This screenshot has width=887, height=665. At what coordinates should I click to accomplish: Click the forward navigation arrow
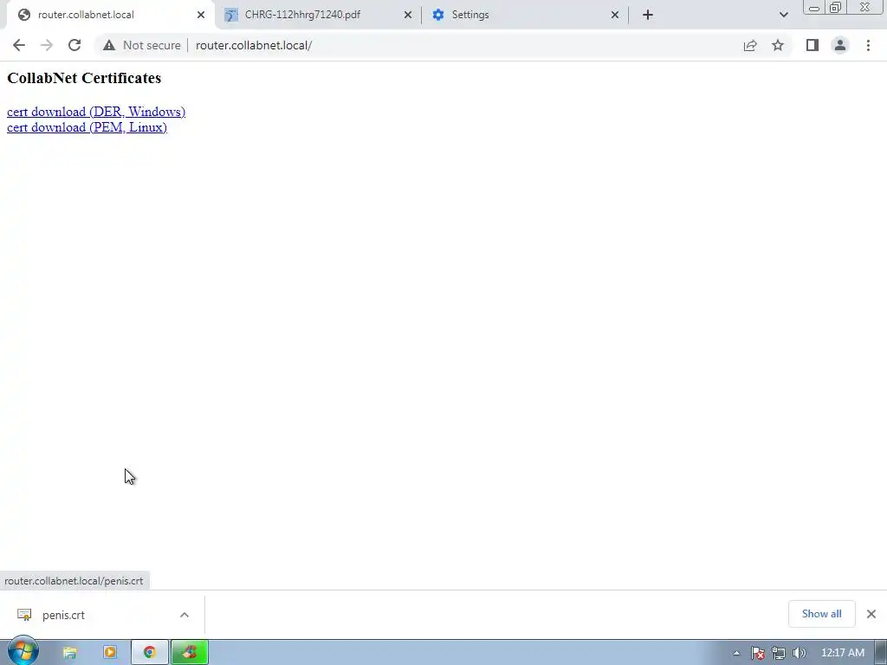[47, 45]
